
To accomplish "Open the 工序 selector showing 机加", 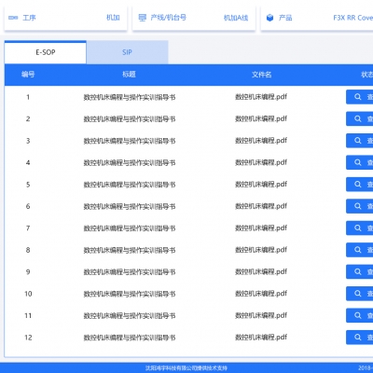I will point(65,18).
